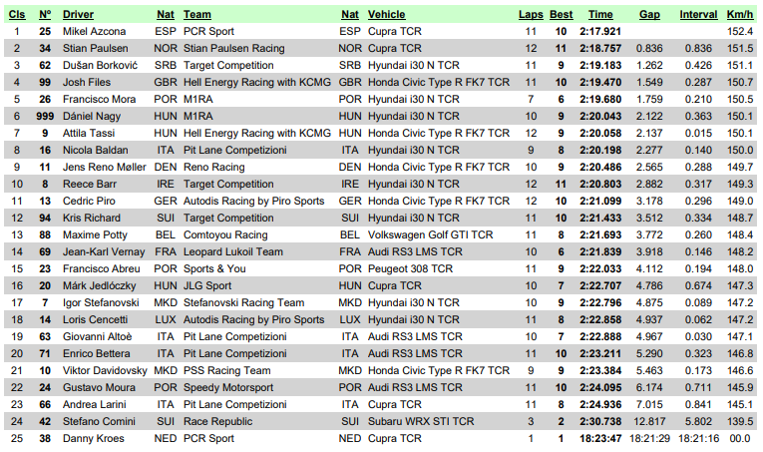Select the Laps column header
Image resolution: width=763 pixels, height=452 pixels.
click(531, 15)
